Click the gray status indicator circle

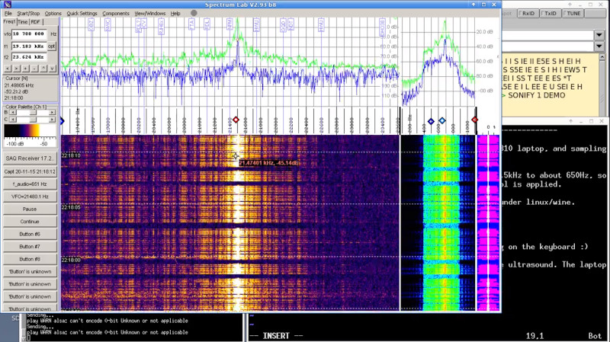[194, 13]
